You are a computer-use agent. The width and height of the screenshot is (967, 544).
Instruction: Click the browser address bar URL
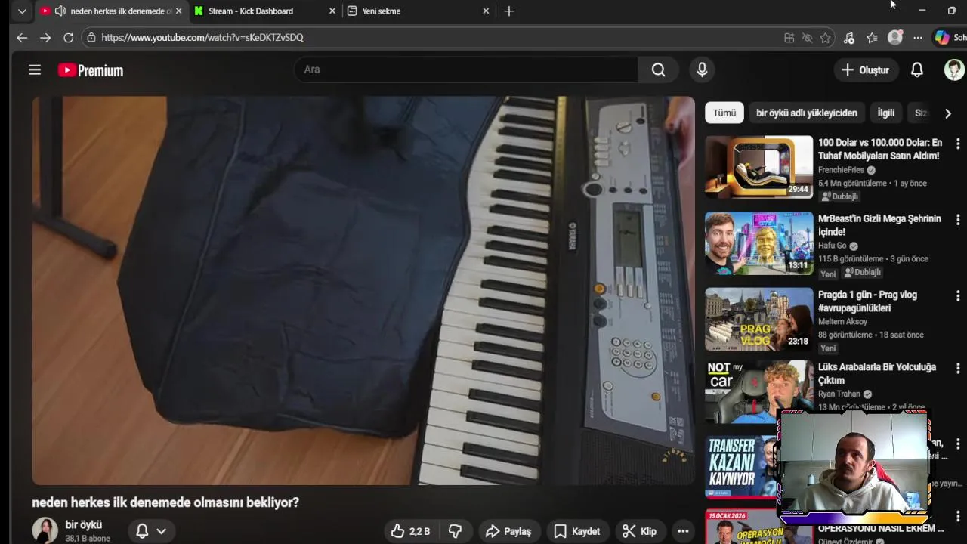pyautogui.click(x=202, y=37)
